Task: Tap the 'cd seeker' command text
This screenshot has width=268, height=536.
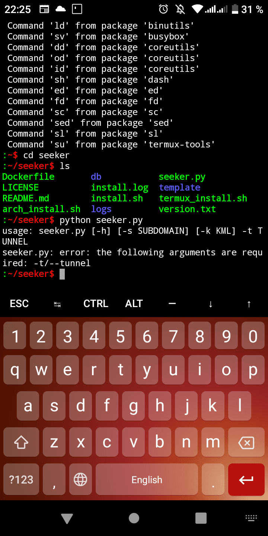Action: pyautogui.click(x=46, y=155)
